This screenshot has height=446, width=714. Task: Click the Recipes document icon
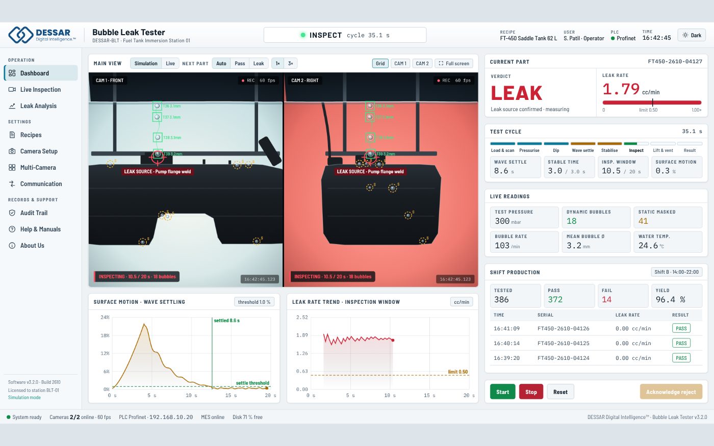click(x=12, y=135)
